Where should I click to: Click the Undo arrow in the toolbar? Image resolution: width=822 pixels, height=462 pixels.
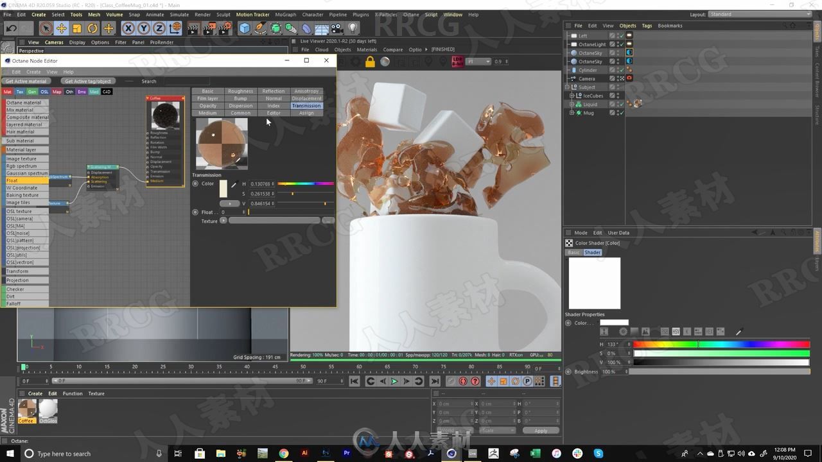pos(12,28)
